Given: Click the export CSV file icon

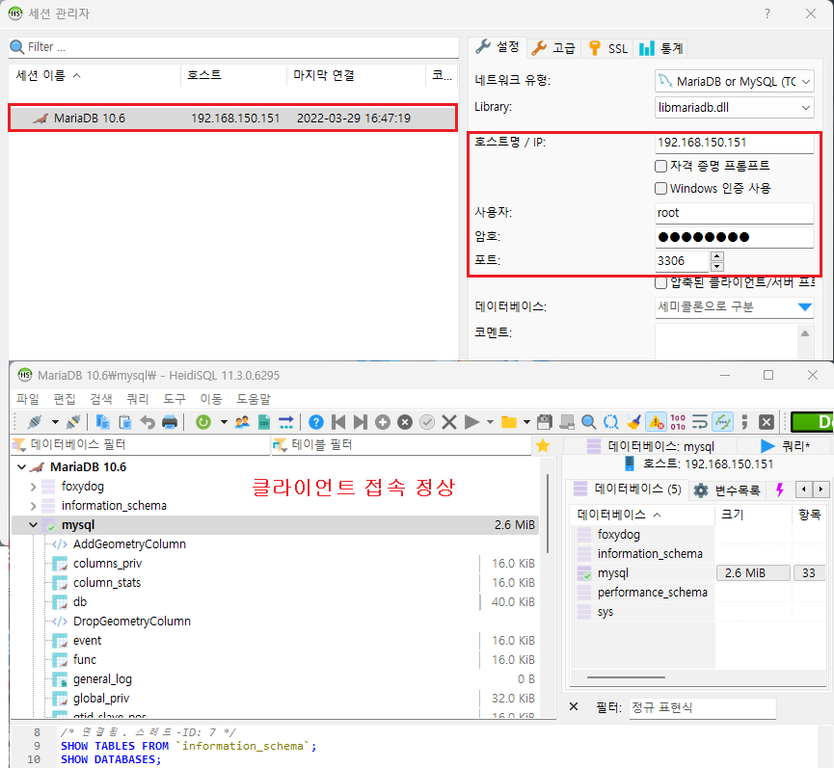Looking at the screenshot, I should (264, 422).
